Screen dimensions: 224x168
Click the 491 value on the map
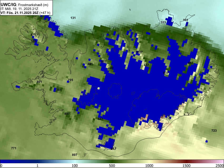(90, 64)
